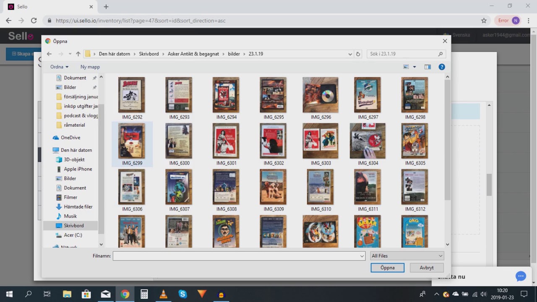Toggle the preview pane icon
This screenshot has height=302, width=537.
point(428,67)
